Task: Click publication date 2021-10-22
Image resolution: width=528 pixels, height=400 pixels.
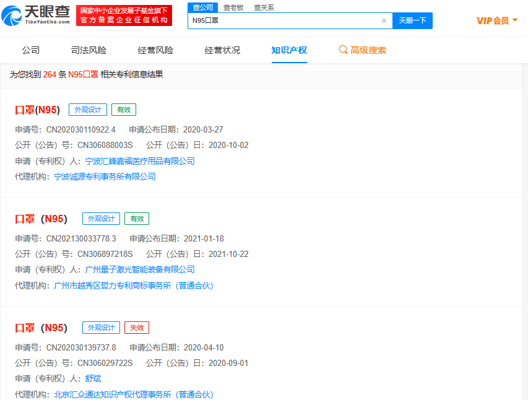Action: pyautogui.click(x=228, y=254)
